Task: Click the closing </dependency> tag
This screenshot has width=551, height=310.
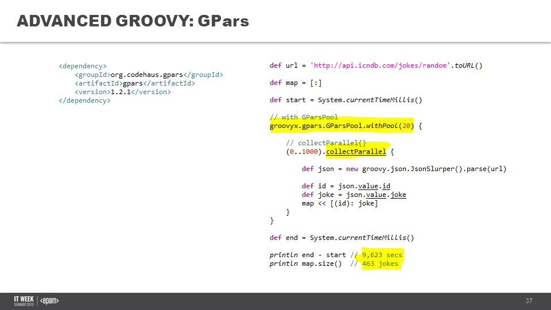Action: tap(85, 100)
